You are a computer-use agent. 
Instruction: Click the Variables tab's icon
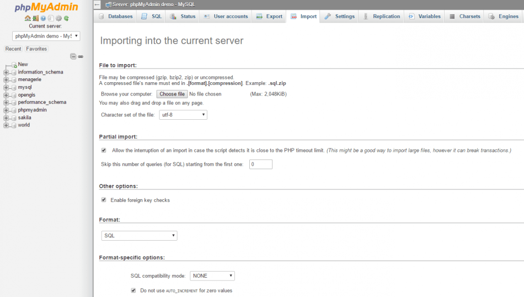[411, 16]
